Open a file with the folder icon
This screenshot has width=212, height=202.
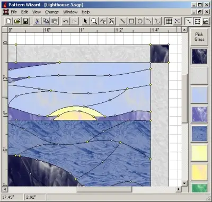[17, 21]
